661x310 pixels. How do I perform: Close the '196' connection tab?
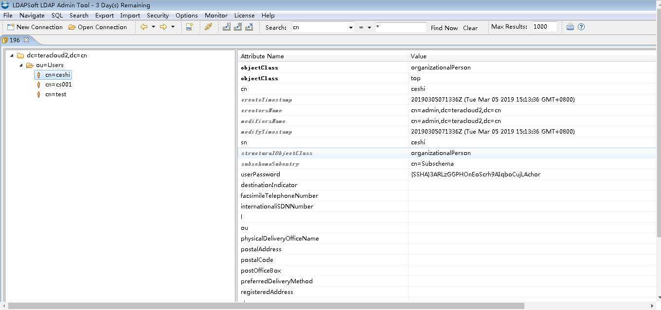[x=26, y=40]
